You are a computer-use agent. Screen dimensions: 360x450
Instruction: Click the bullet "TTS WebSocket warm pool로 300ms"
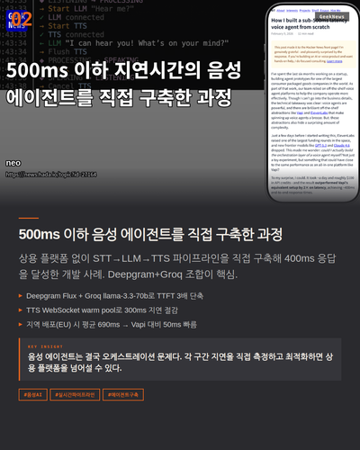pyautogui.click(x=102, y=310)
